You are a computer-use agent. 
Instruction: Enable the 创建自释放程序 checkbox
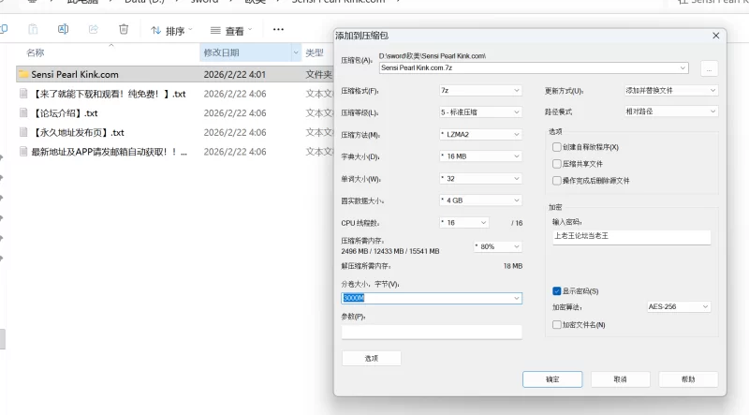pyautogui.click(x=557, y=147)
